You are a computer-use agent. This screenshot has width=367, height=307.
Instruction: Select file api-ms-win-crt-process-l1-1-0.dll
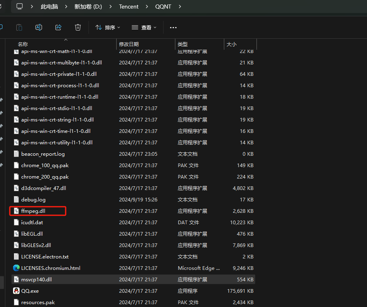[60, 85]
